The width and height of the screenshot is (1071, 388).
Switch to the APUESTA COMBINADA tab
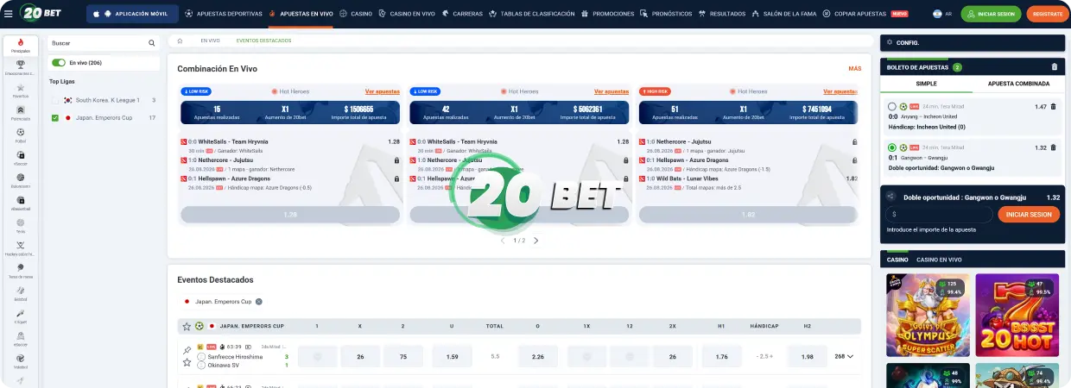tap(1018, 84)
